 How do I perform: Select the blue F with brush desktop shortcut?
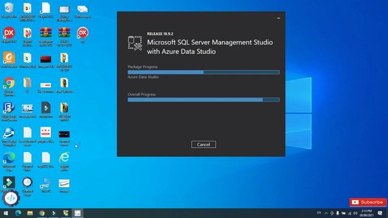pos(9,111)
